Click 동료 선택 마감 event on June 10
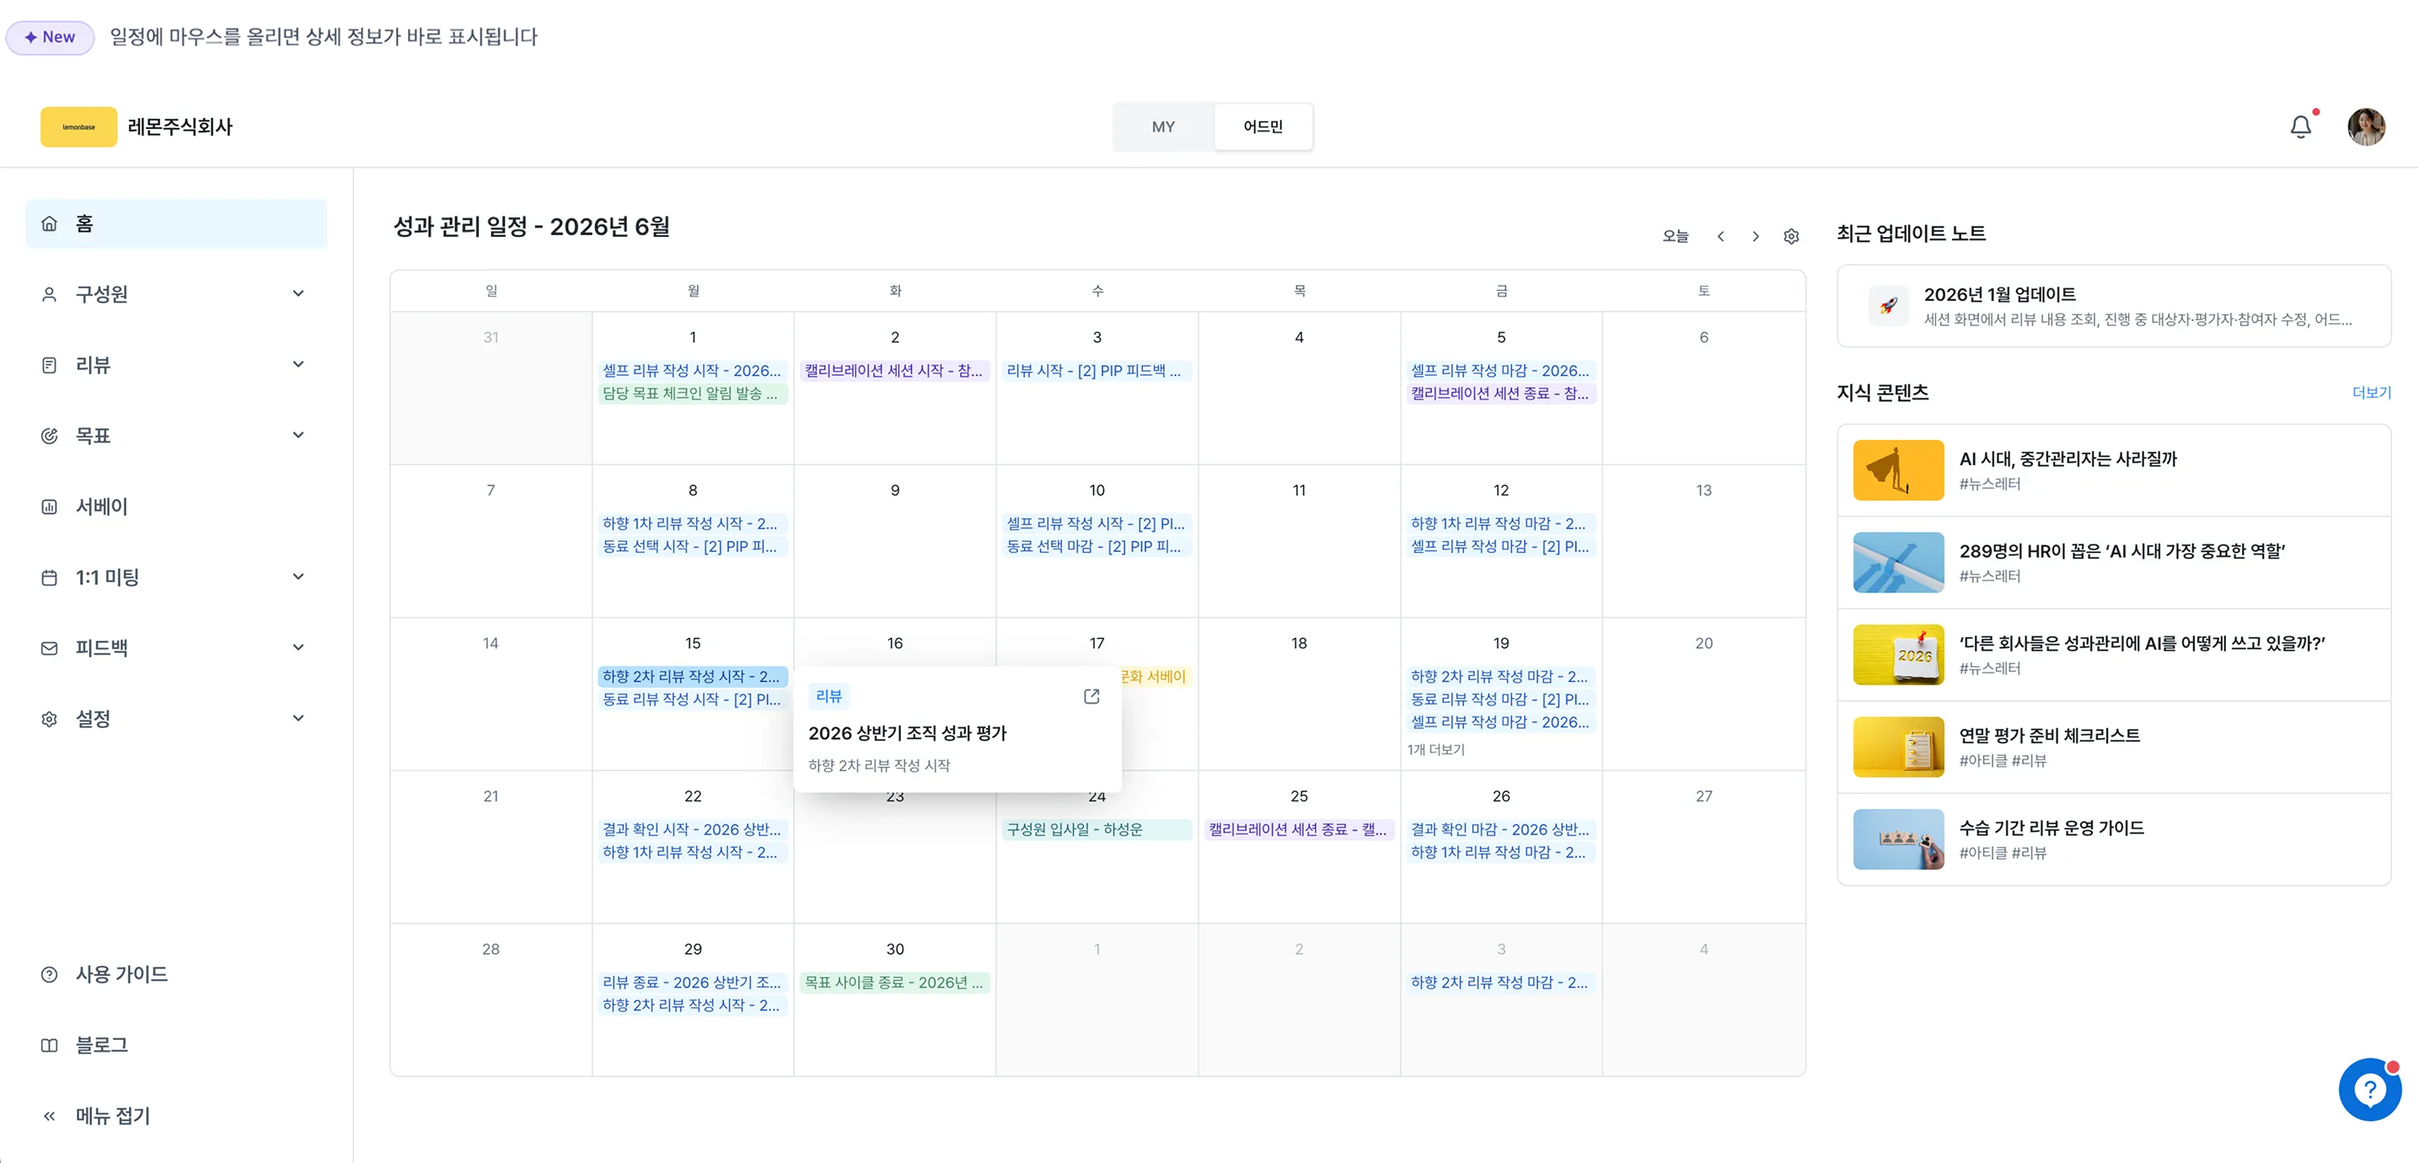Image resolution: width=2419 pixels, height=1163 pixels. (x=1096, y=546)
